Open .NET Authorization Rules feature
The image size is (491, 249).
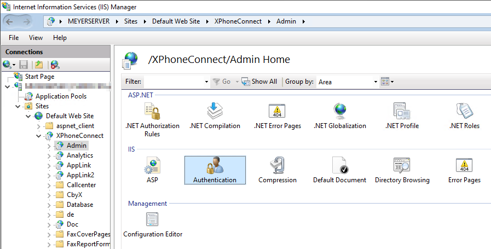pos(152,120)
